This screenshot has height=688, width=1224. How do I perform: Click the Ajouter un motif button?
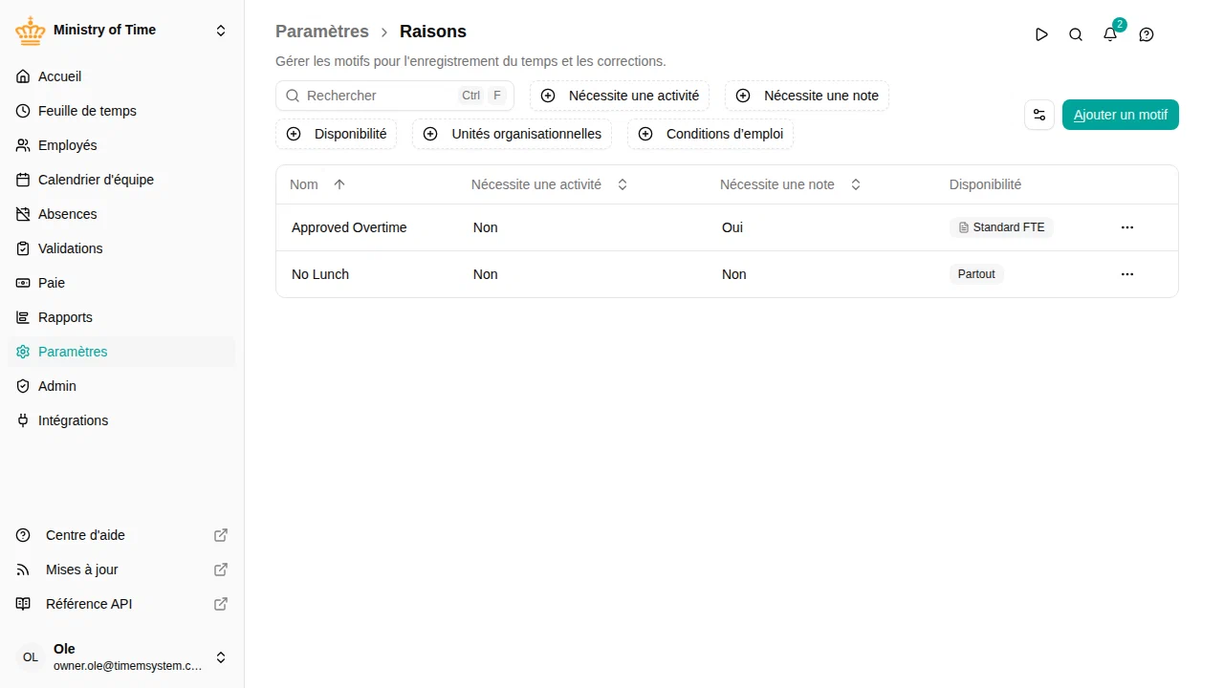(1121, 115)
